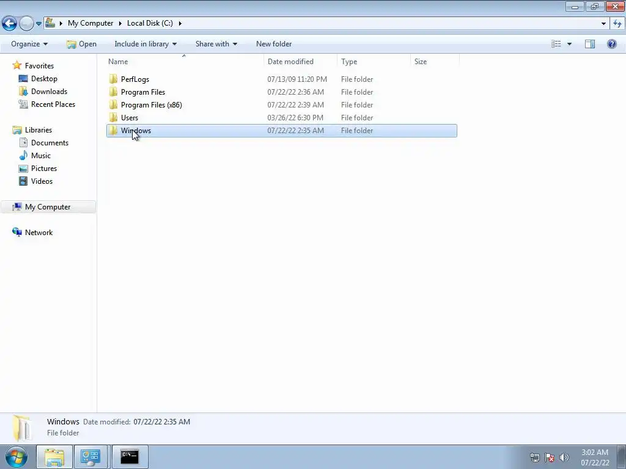Expand the arrow after Local Disk (C:) breadcrumb
The width and height of the screenshot is (626, 469).
pyautogui.click(x=180, y=24)
